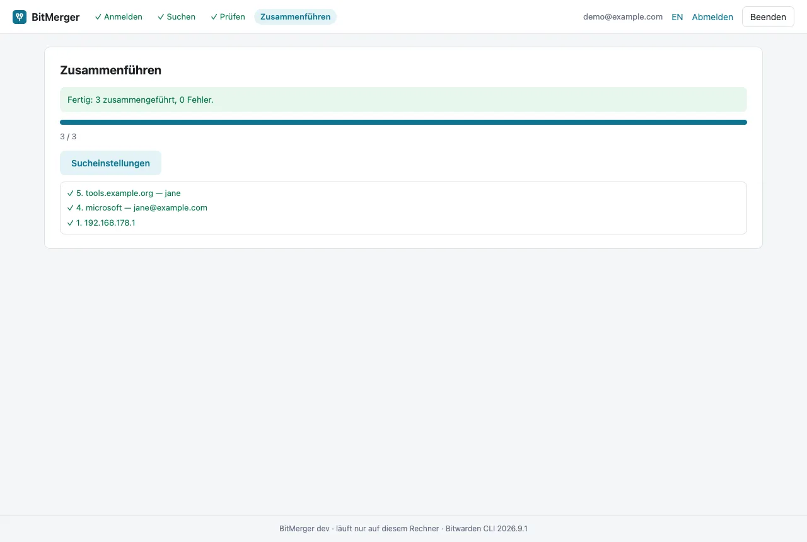Click the checkmark icon beside Prüfen
The width and height of the screenshot is (807, 542).
click(214, 17)
